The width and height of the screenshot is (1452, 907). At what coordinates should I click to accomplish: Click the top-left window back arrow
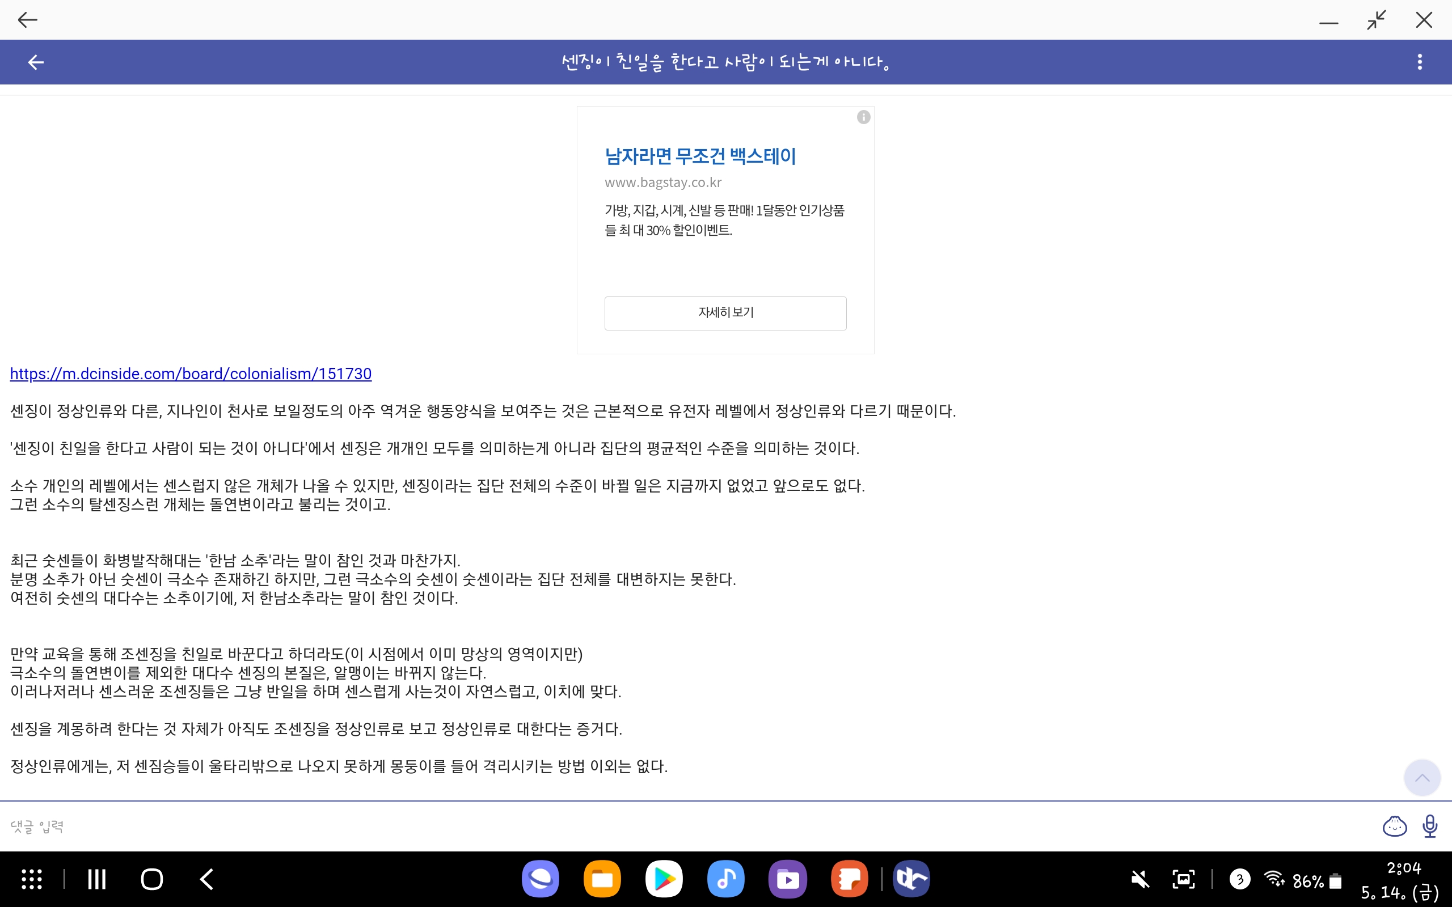coord(28,20)
